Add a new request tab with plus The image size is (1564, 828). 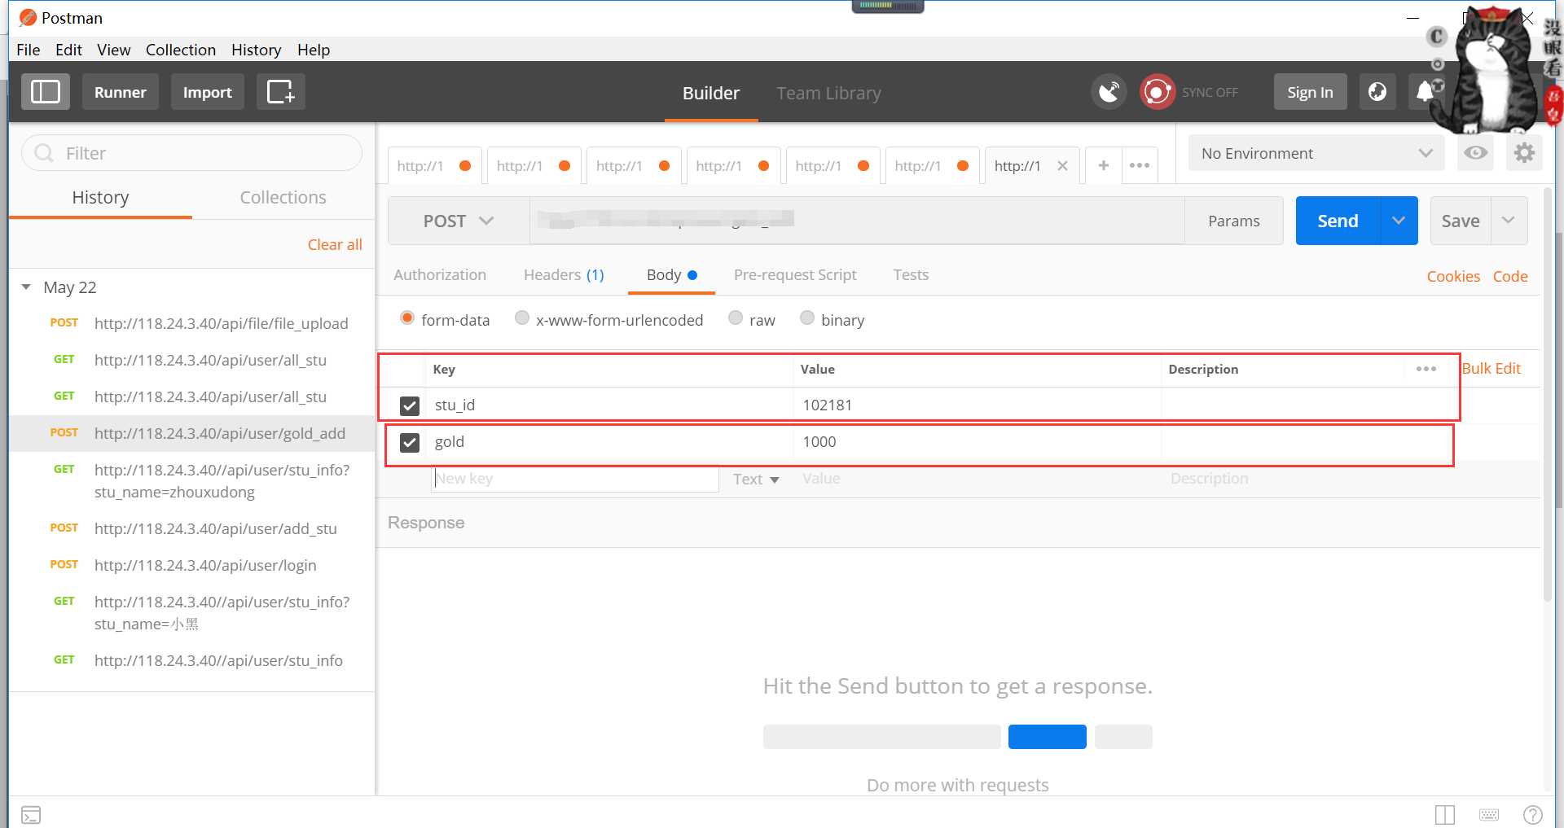[1103, 165]
